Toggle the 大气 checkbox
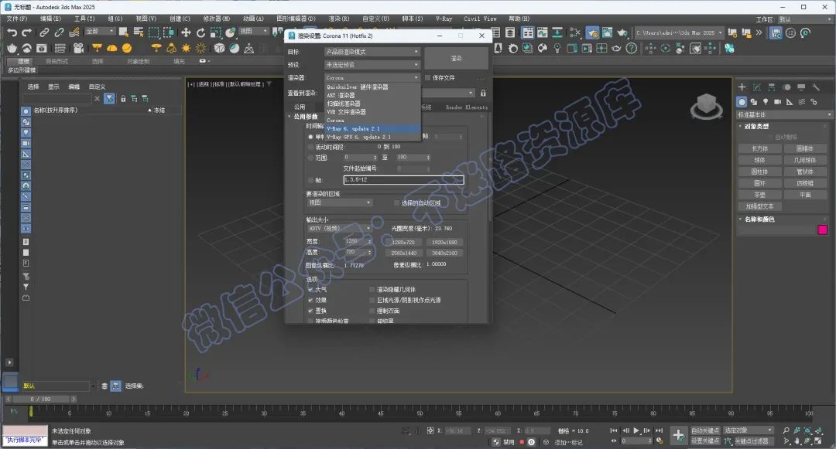 [310, 289]
